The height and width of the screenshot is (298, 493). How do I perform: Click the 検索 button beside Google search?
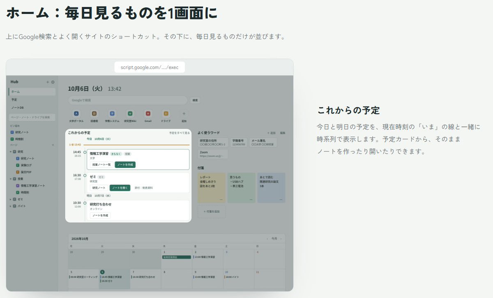(195, 100)
